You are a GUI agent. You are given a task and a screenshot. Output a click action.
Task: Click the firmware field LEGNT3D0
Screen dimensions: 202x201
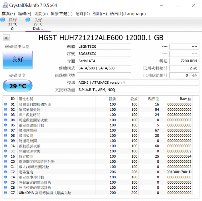(104, 47)
